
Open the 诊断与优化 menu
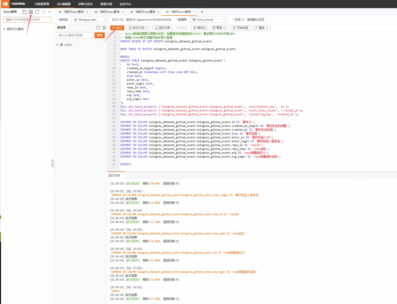85,4
